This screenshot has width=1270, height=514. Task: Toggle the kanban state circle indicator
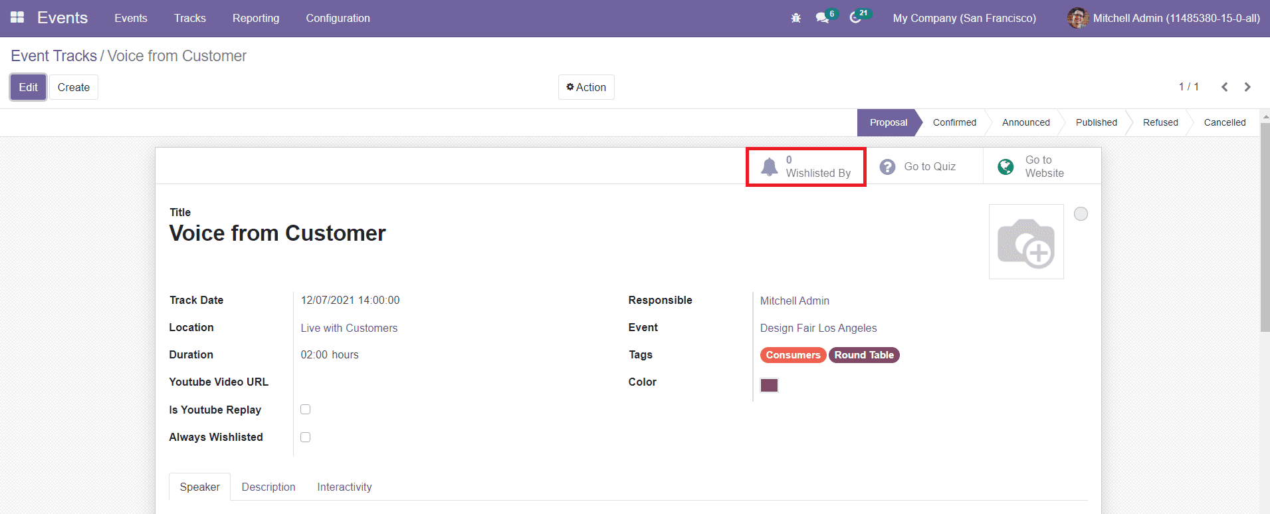click(1081, 214)
